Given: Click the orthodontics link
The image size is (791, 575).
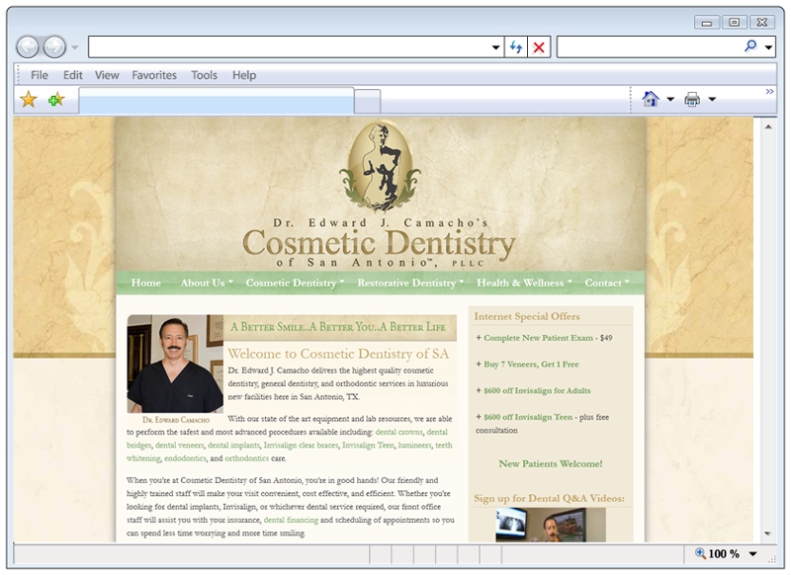Looking at the screenshot, I should 246,458.
